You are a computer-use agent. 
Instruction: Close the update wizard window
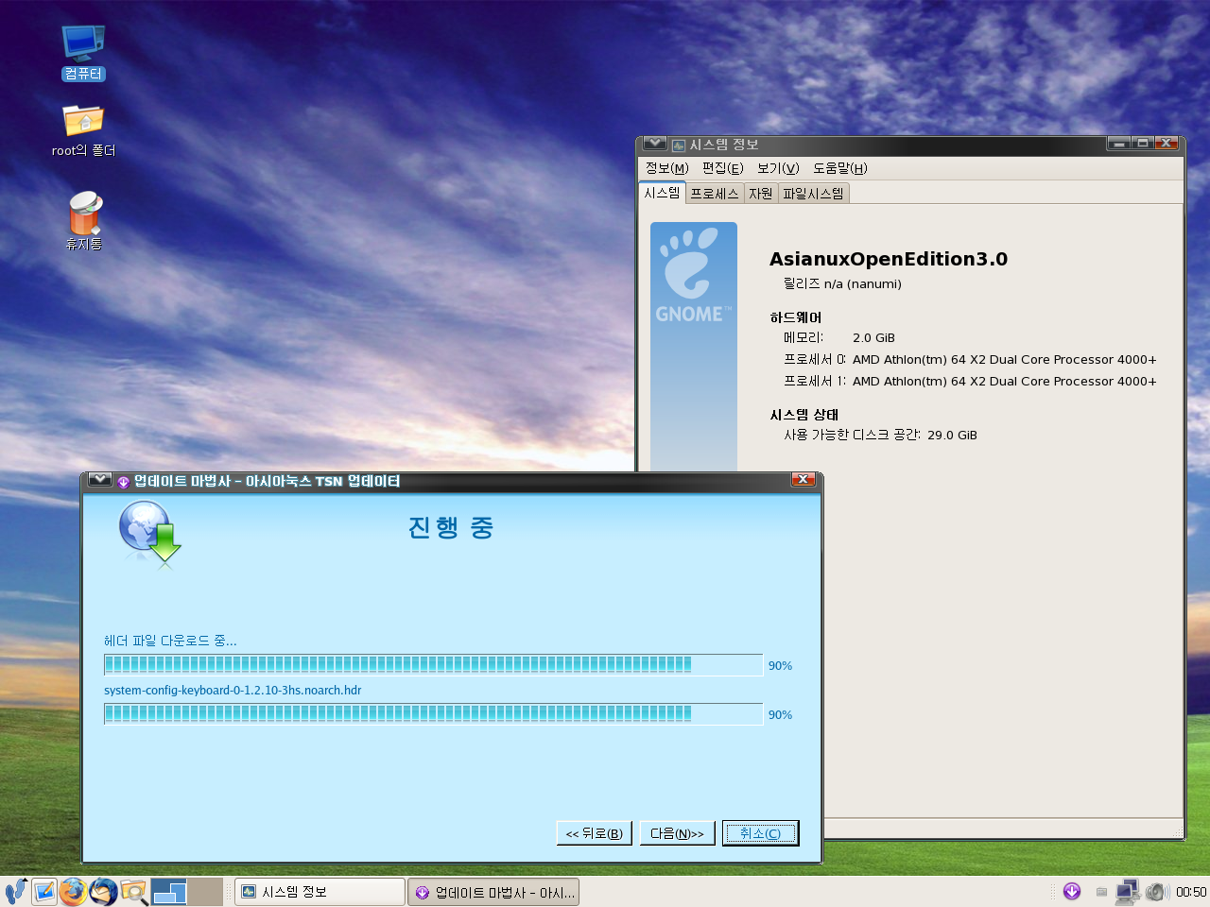[x=803, y=480]
